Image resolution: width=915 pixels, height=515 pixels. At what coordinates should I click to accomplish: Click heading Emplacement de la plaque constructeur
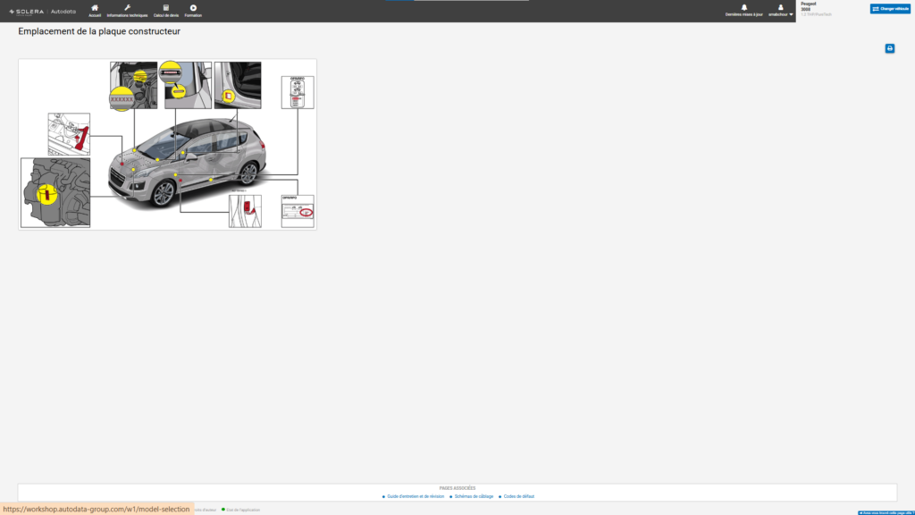point(99,31)
